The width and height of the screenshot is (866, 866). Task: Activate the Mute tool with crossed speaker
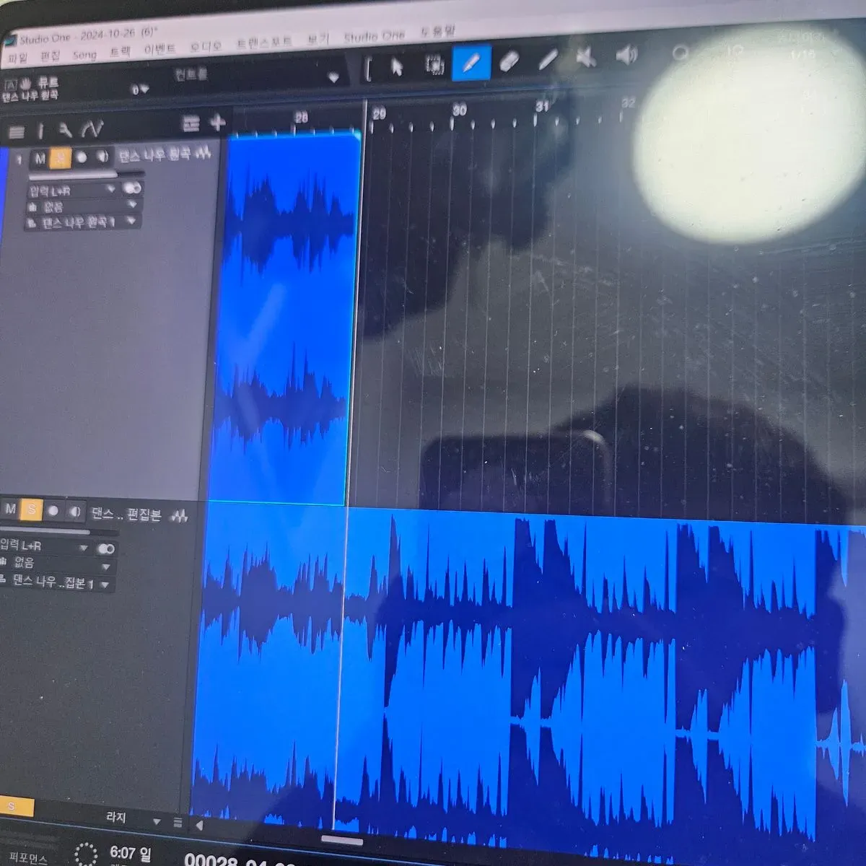[x=586, y=58]
